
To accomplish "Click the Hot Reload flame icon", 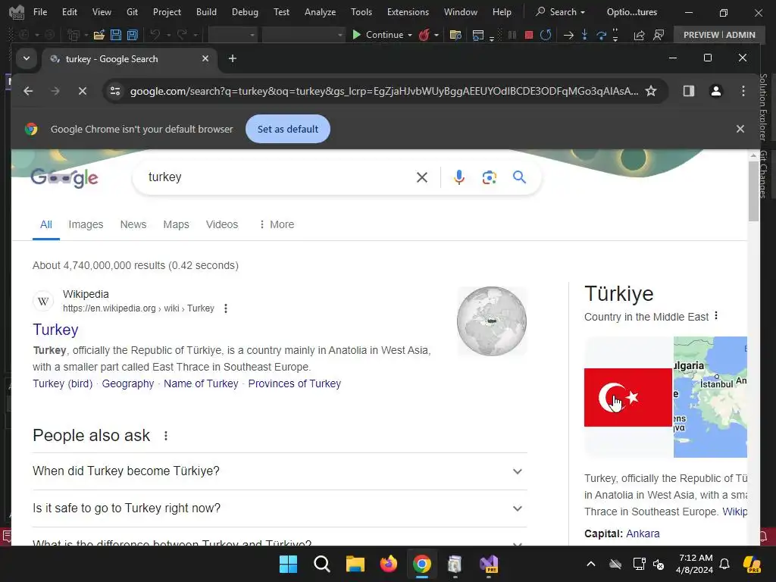I will [424, 35].
